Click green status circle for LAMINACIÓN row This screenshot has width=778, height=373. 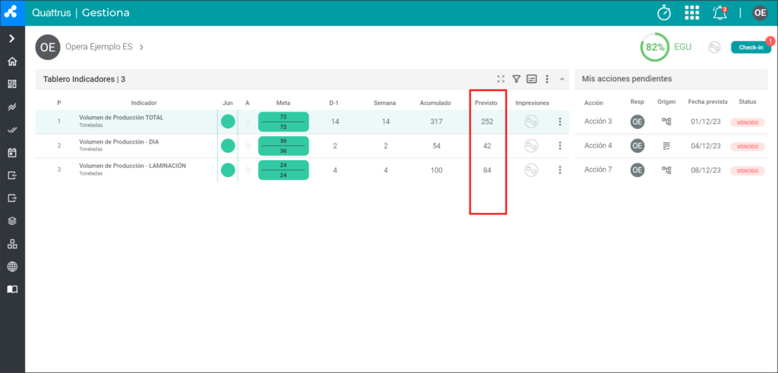[228, 170]
